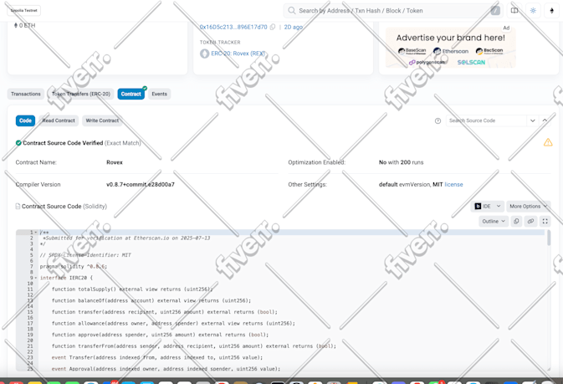Image resolution: width=563 pixels, height=384 pixels.
Task: Collapse the interface IERC20 block at line 9
Action: [35, 278]
